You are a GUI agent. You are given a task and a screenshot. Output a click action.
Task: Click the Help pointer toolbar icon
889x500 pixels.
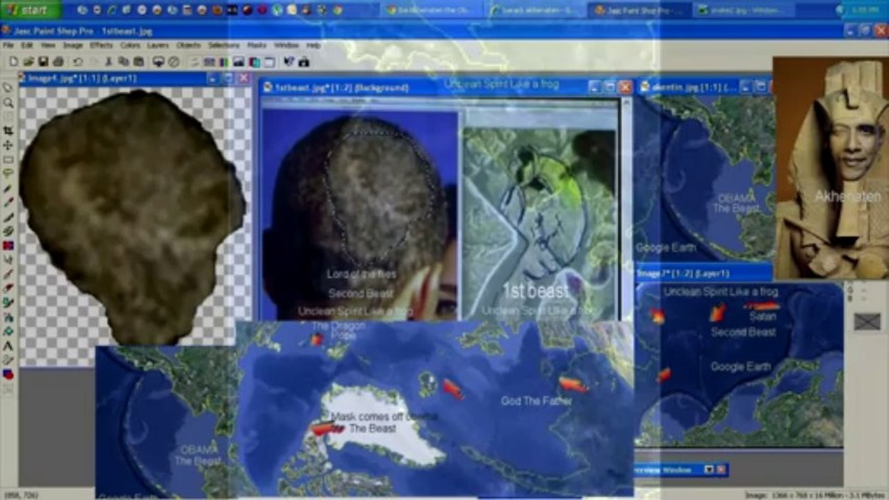(288, 62)
